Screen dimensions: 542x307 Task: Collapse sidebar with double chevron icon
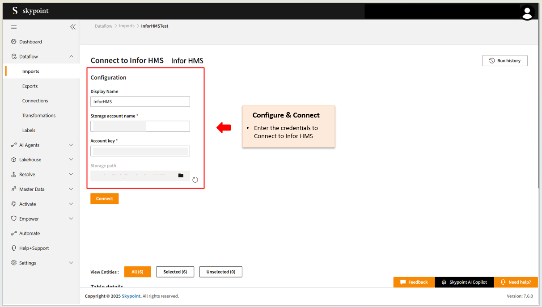[x=73, y=27]
